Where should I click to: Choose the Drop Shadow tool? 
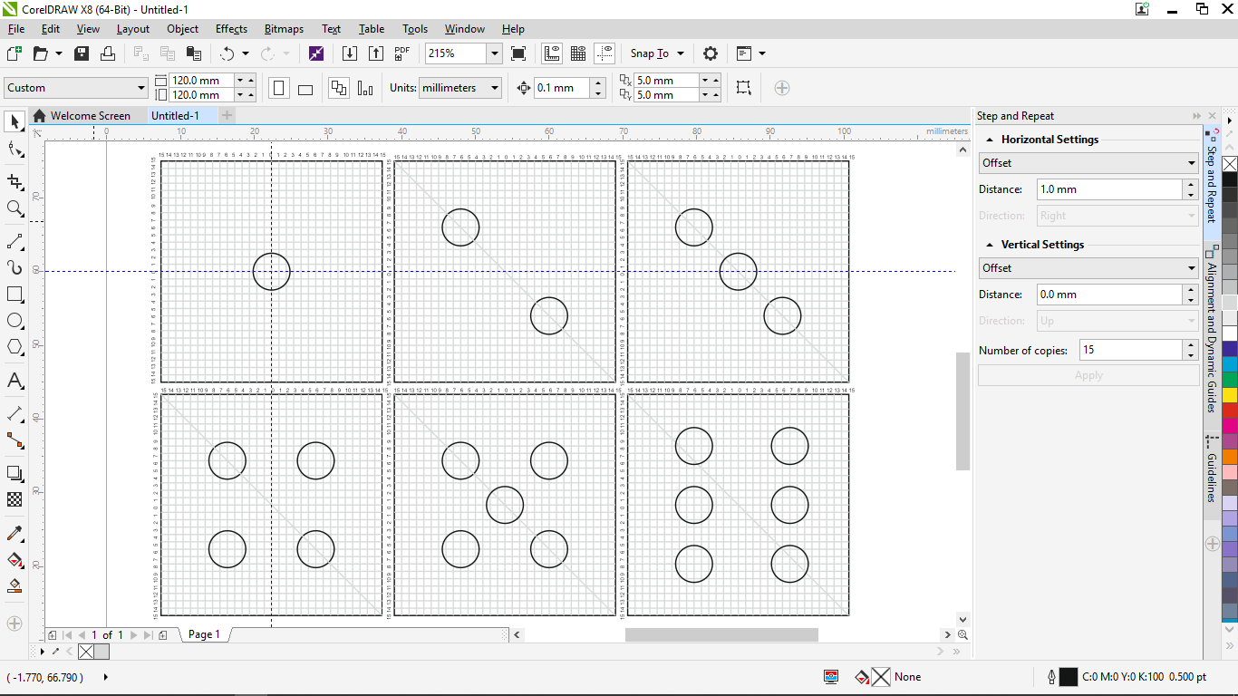[x=15, y=473]
